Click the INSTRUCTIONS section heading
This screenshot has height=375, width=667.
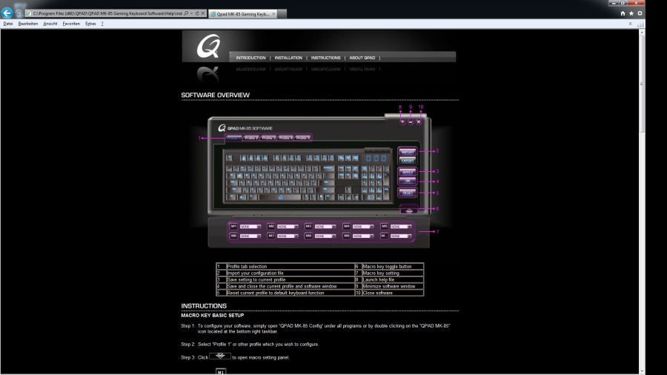204,305
